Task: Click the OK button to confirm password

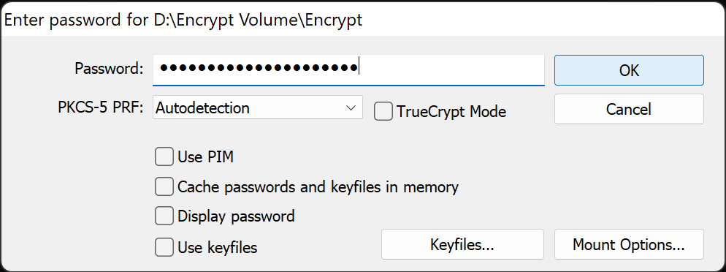Action: click(629, 70)
